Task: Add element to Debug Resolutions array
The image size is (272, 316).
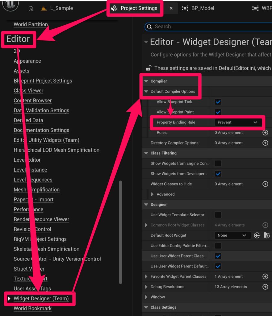Action: coord(265,287)
